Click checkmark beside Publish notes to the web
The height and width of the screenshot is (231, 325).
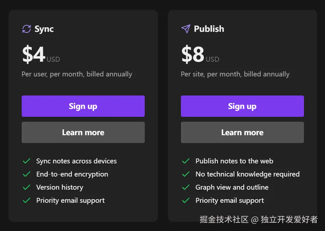pyautogui.click(x=186, y=161)
